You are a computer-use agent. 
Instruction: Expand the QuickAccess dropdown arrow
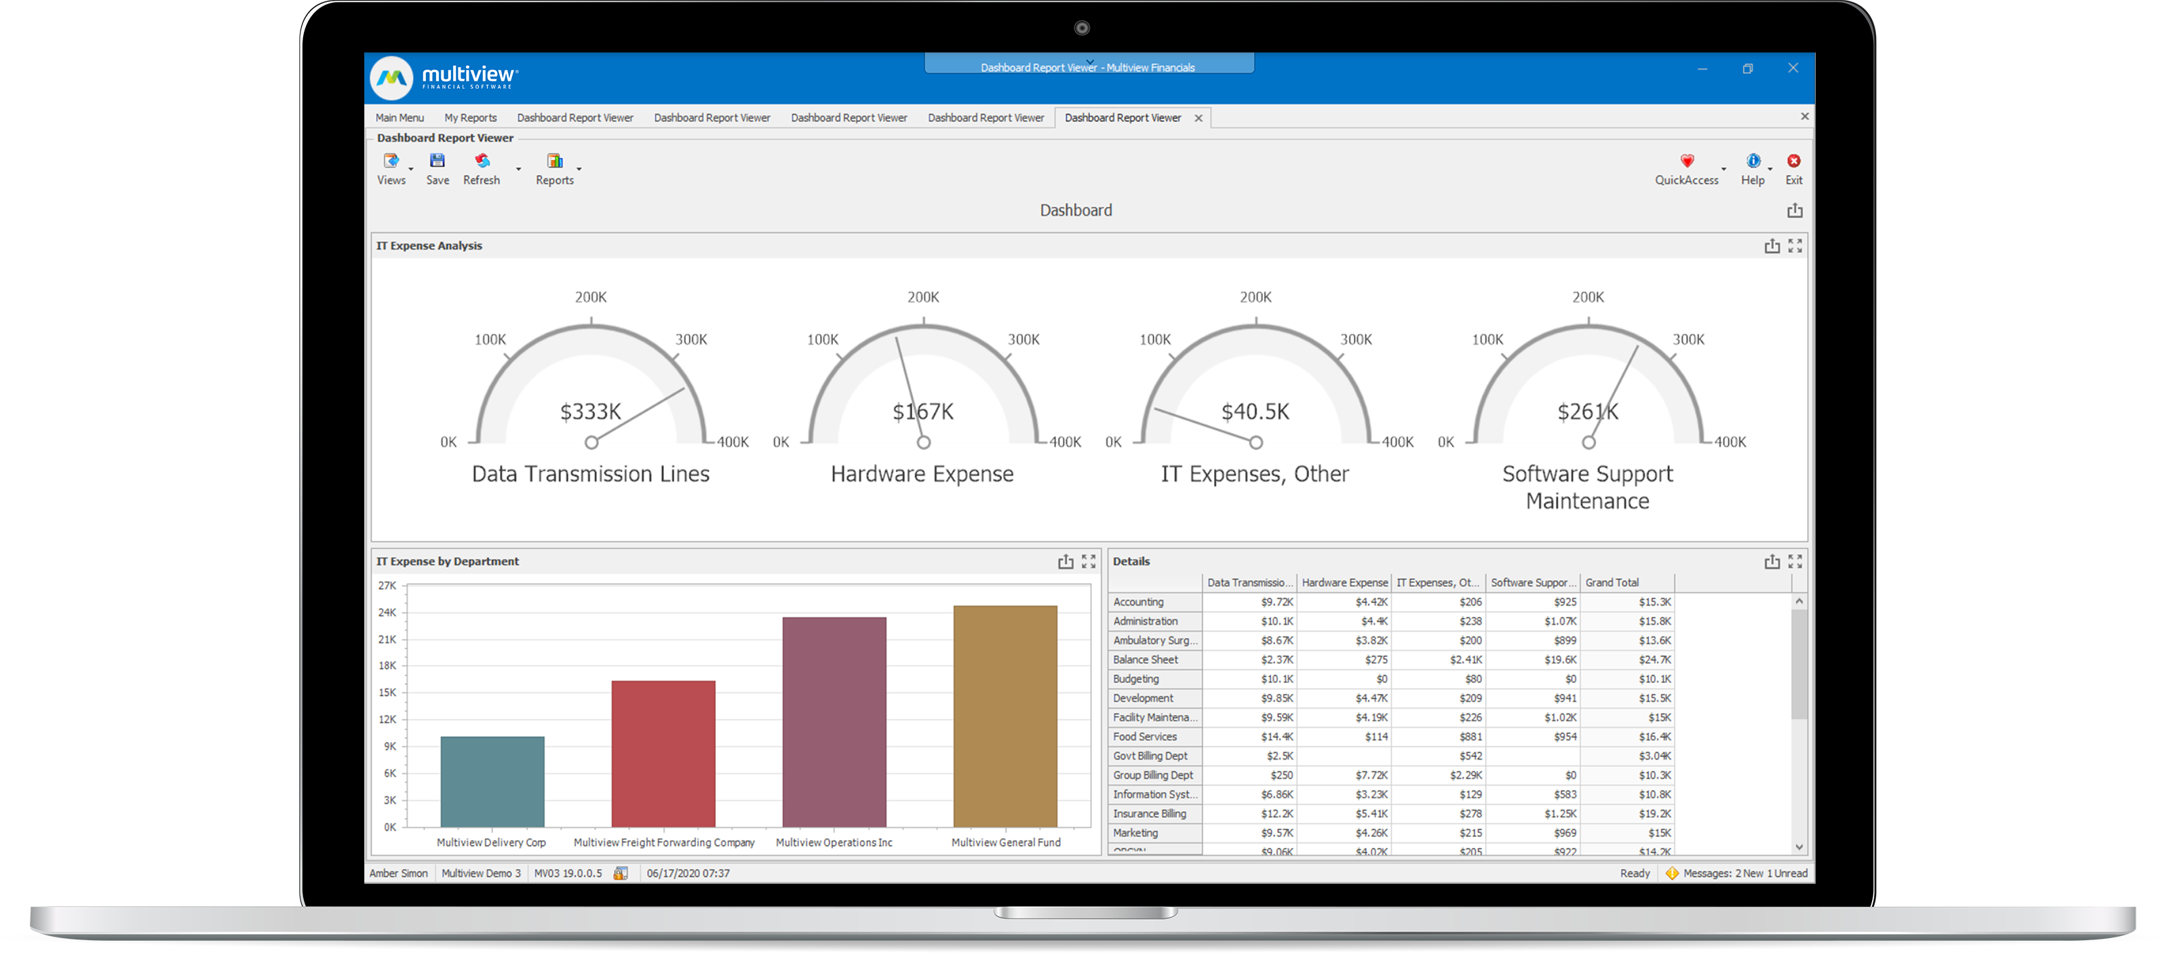(x=1723, y=169)
